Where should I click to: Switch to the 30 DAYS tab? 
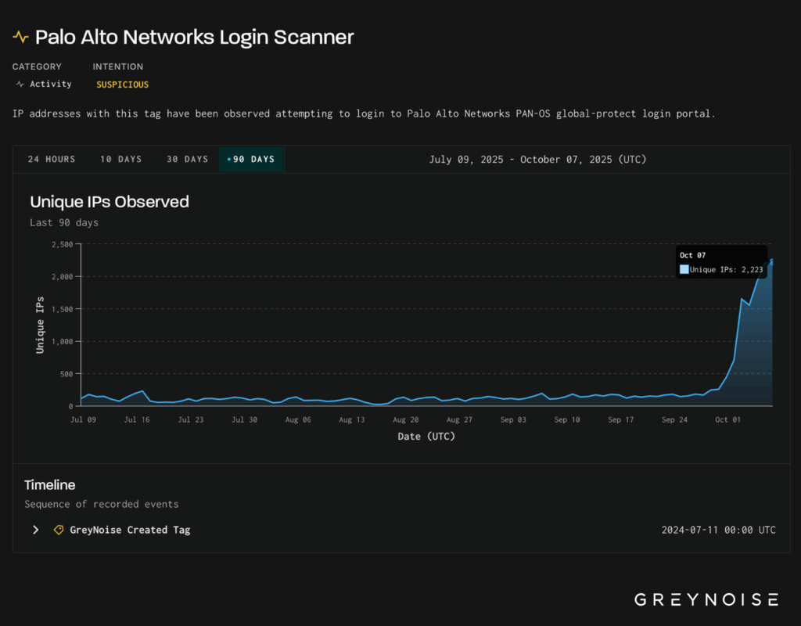(x=188, y=160)
